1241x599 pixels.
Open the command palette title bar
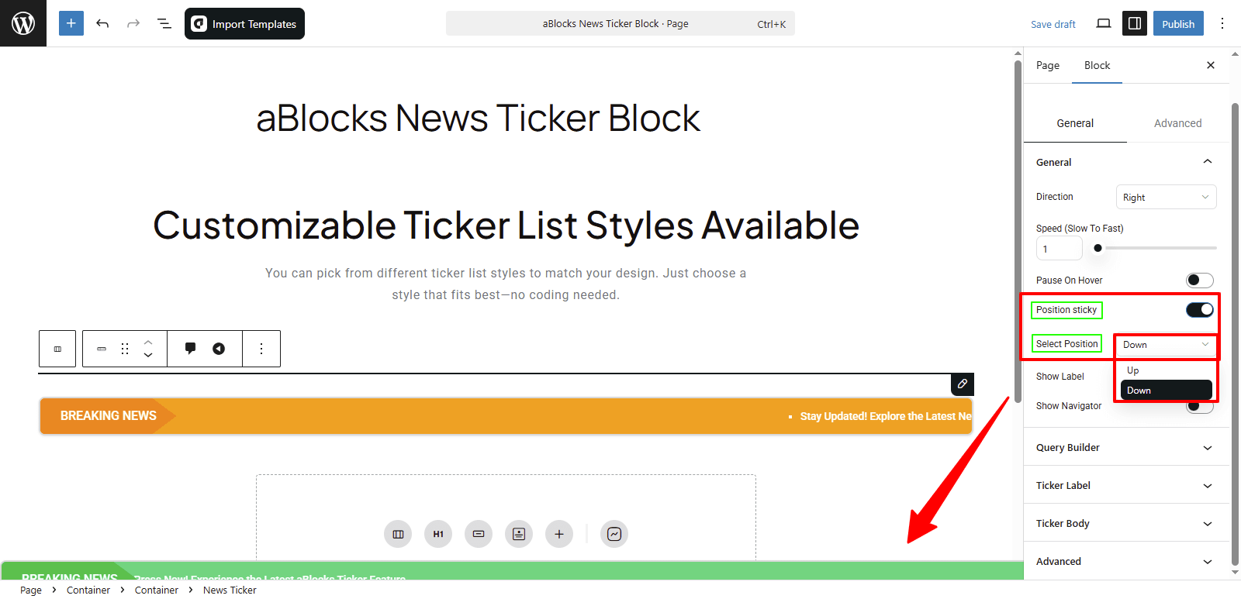(x=620, y=23)
